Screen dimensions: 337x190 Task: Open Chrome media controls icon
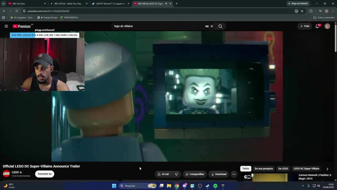click(x=320, y=11)
